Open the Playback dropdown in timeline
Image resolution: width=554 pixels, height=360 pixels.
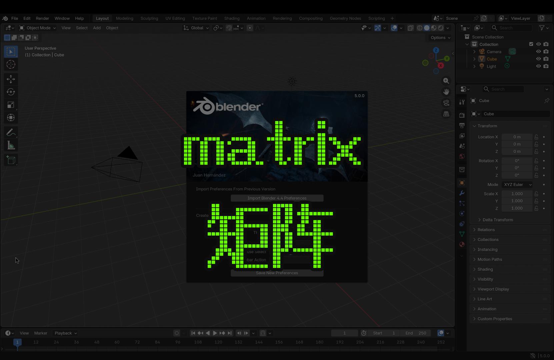click(x=66, y=333)
